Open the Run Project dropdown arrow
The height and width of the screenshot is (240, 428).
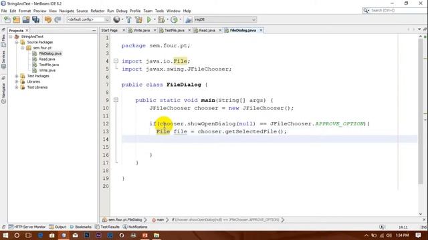pos(154,19)
